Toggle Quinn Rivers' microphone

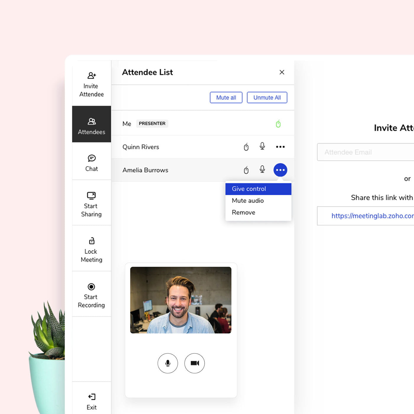coord(262,146)
